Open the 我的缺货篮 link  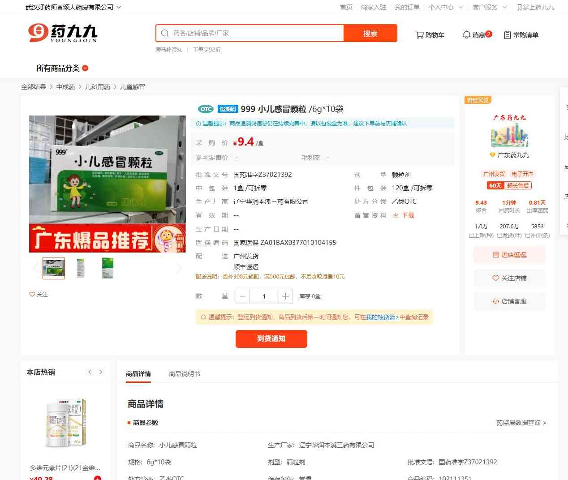pyautogui.click(x=382, y=317)
